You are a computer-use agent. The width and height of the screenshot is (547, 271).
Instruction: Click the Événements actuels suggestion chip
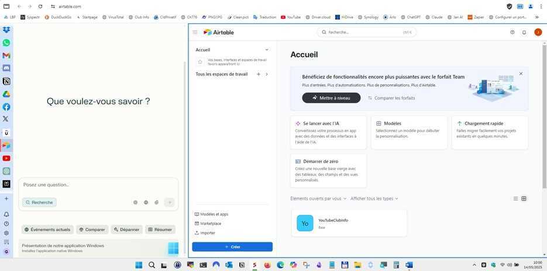click(47, 230)
